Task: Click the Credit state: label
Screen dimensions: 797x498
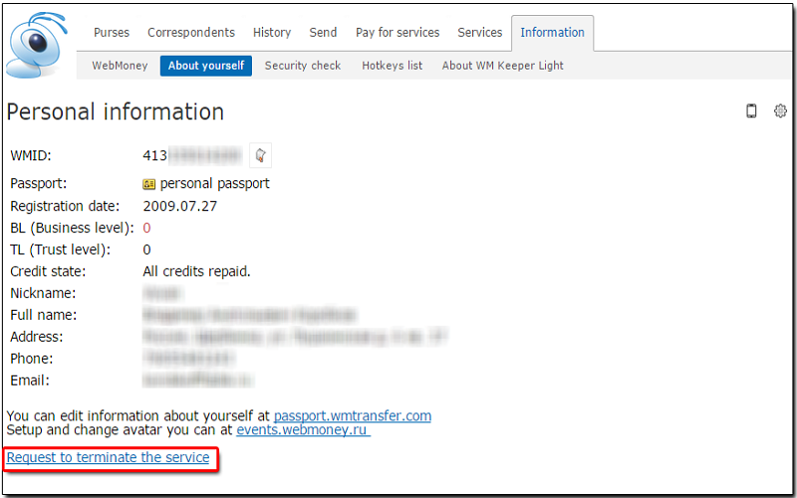Action: pos(48,271)
